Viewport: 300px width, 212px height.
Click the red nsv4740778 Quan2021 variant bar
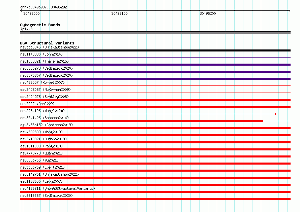tap(155, 156)
